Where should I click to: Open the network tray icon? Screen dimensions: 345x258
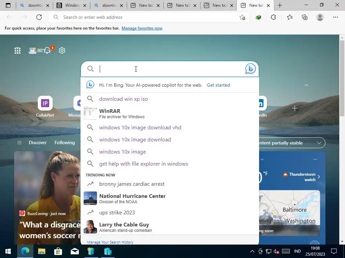(268, 251)
